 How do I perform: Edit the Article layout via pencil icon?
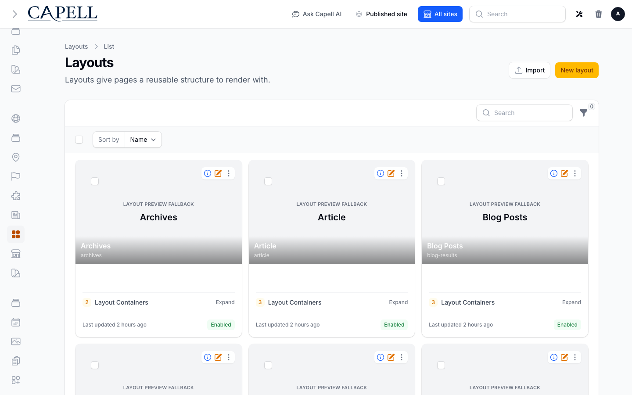[391, 173]
